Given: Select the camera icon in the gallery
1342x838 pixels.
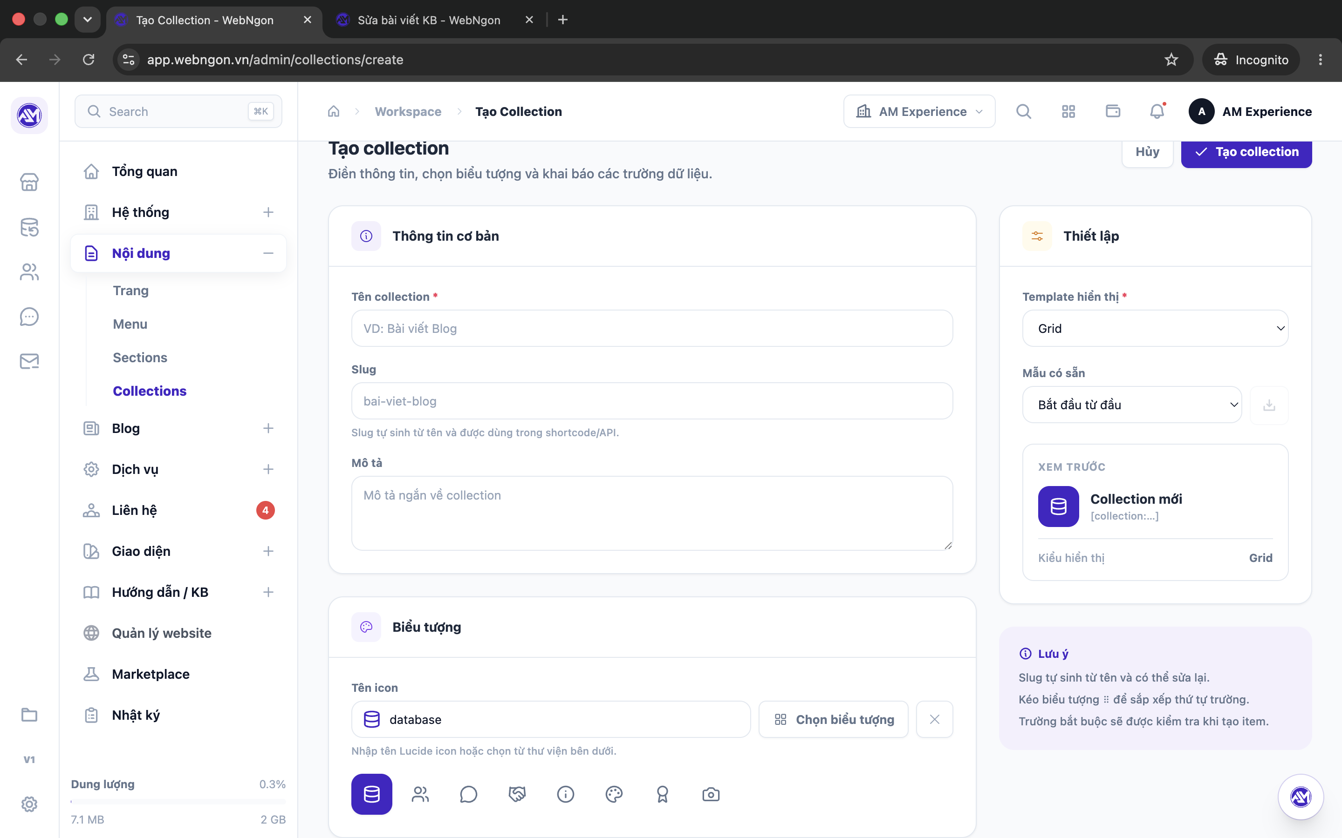Looking at the screenshot, I should pos(711,794).
